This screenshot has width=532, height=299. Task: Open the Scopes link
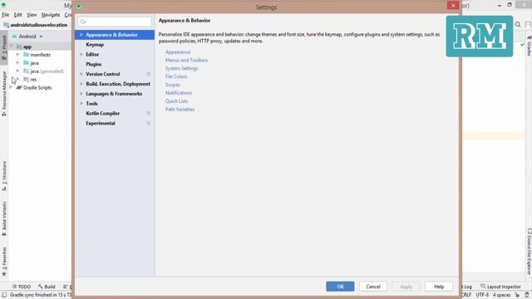tap(172, 85)
